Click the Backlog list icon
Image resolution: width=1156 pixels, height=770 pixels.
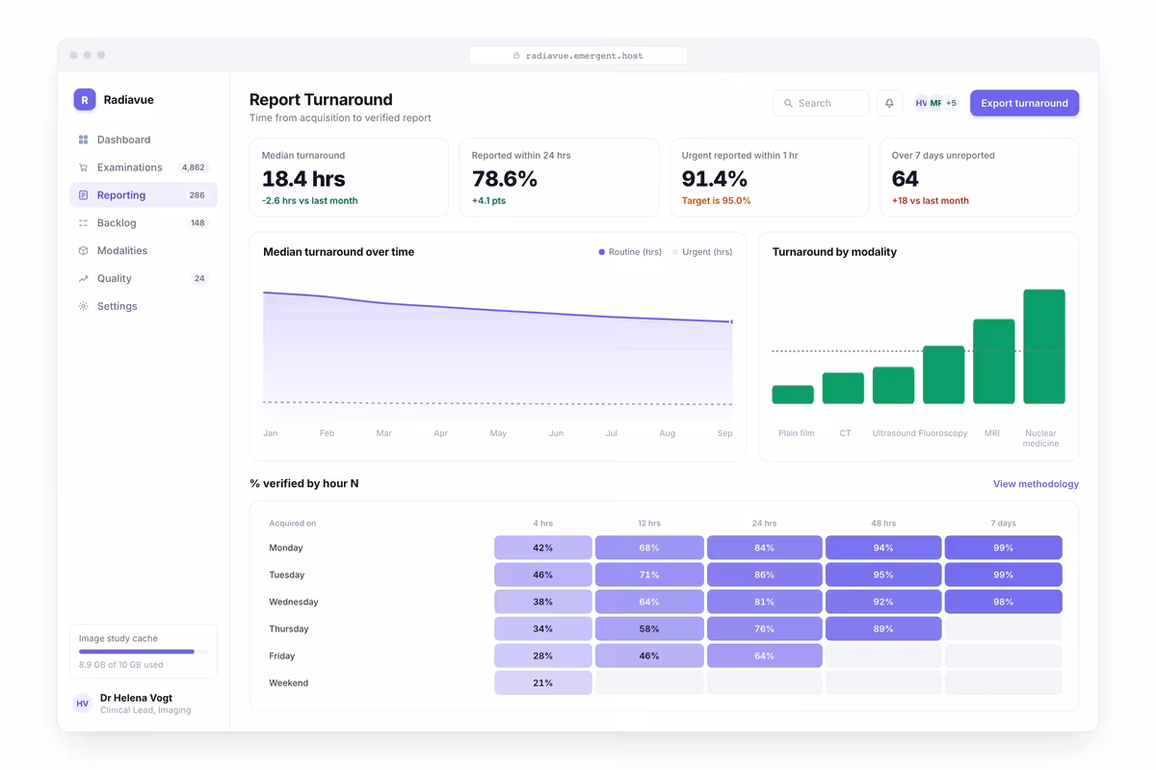pos(84,223)
